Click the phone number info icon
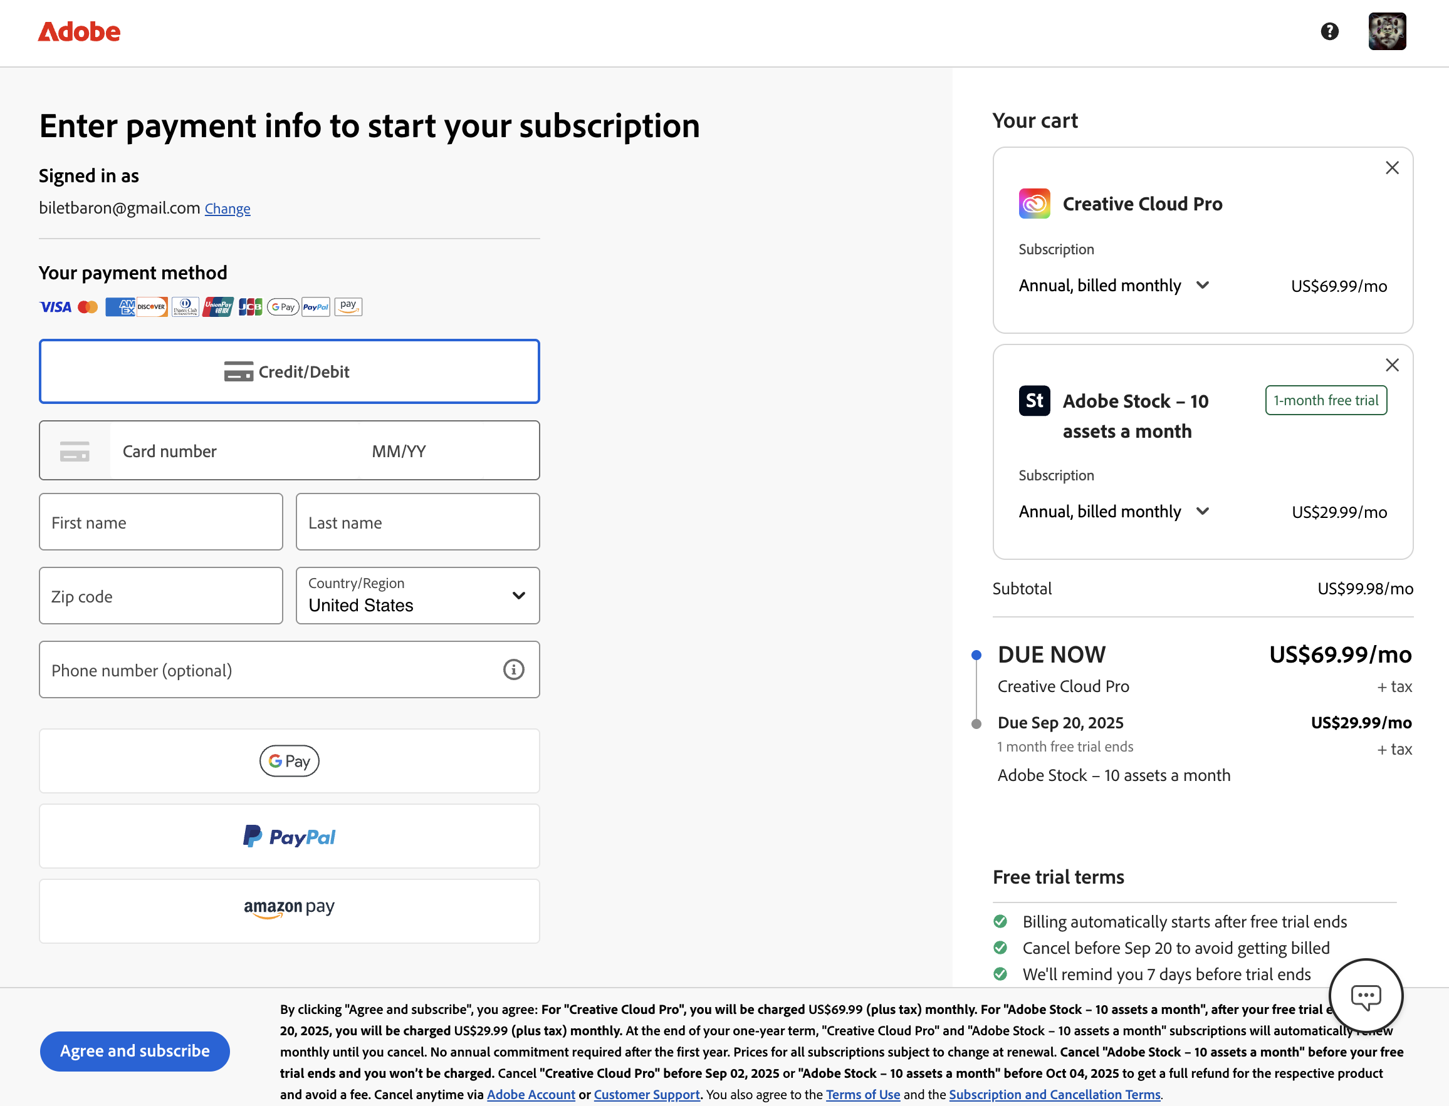The image size is (1449, 1106). coord(513,669)
